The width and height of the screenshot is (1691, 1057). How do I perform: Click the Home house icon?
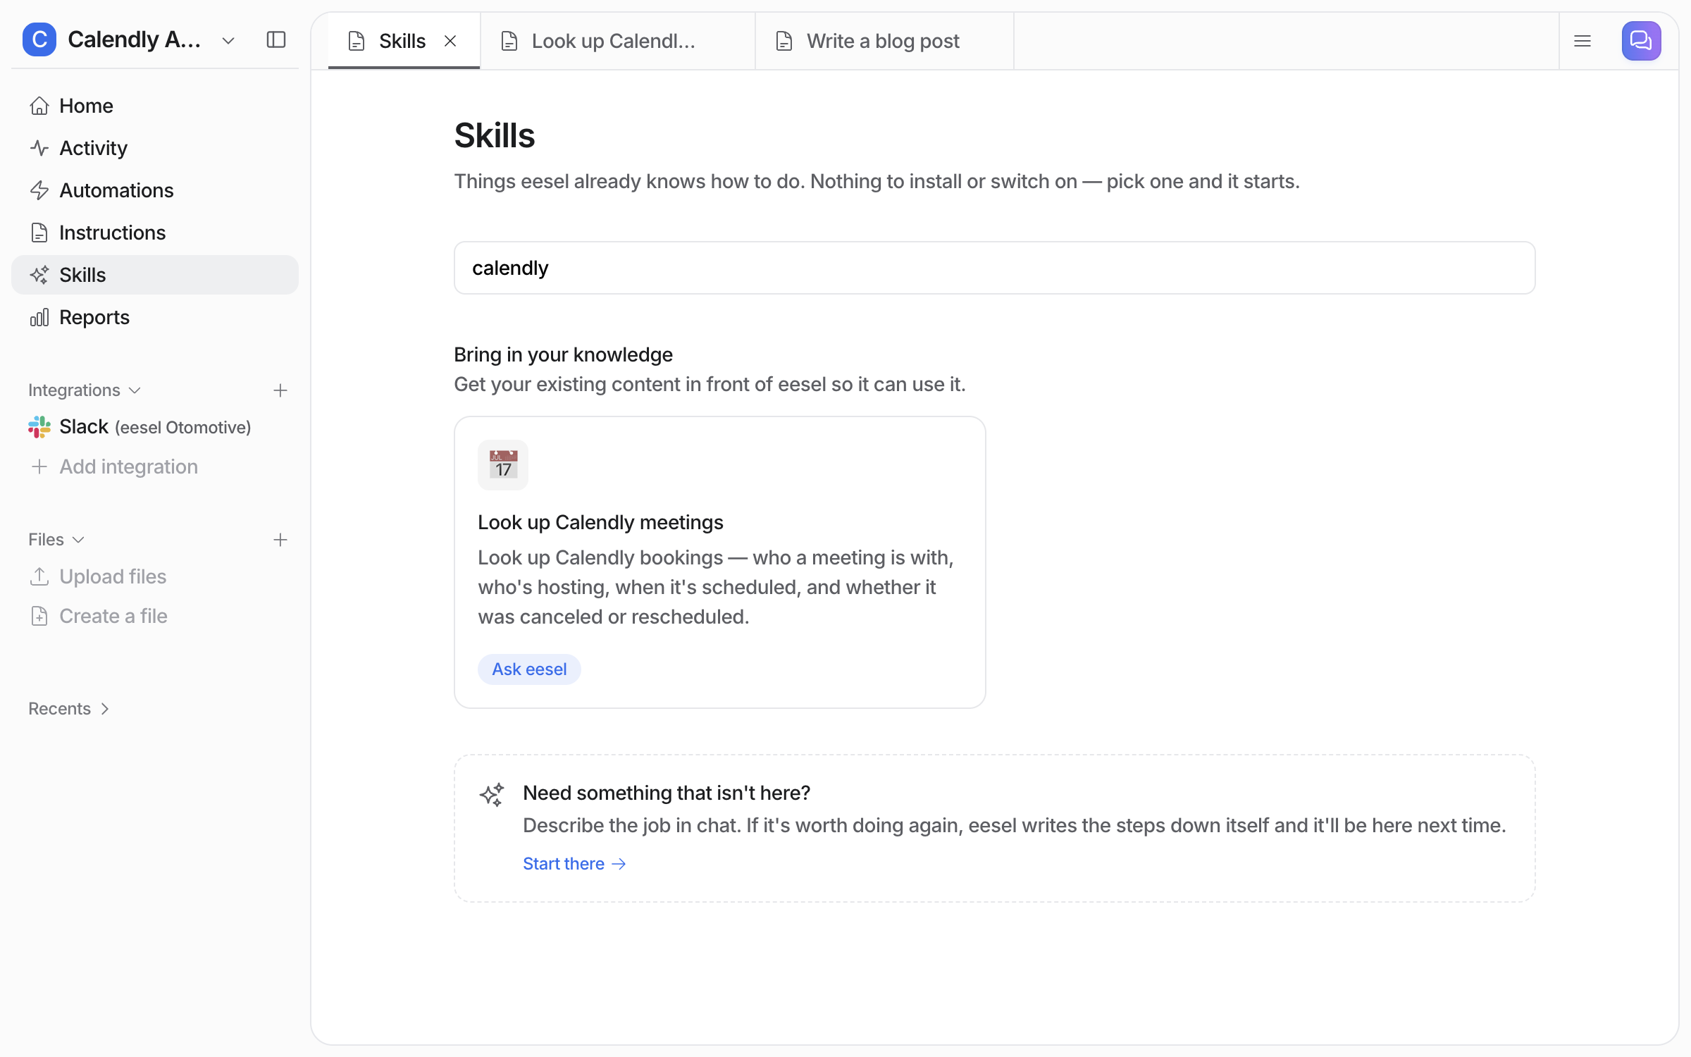click(39, 106)
